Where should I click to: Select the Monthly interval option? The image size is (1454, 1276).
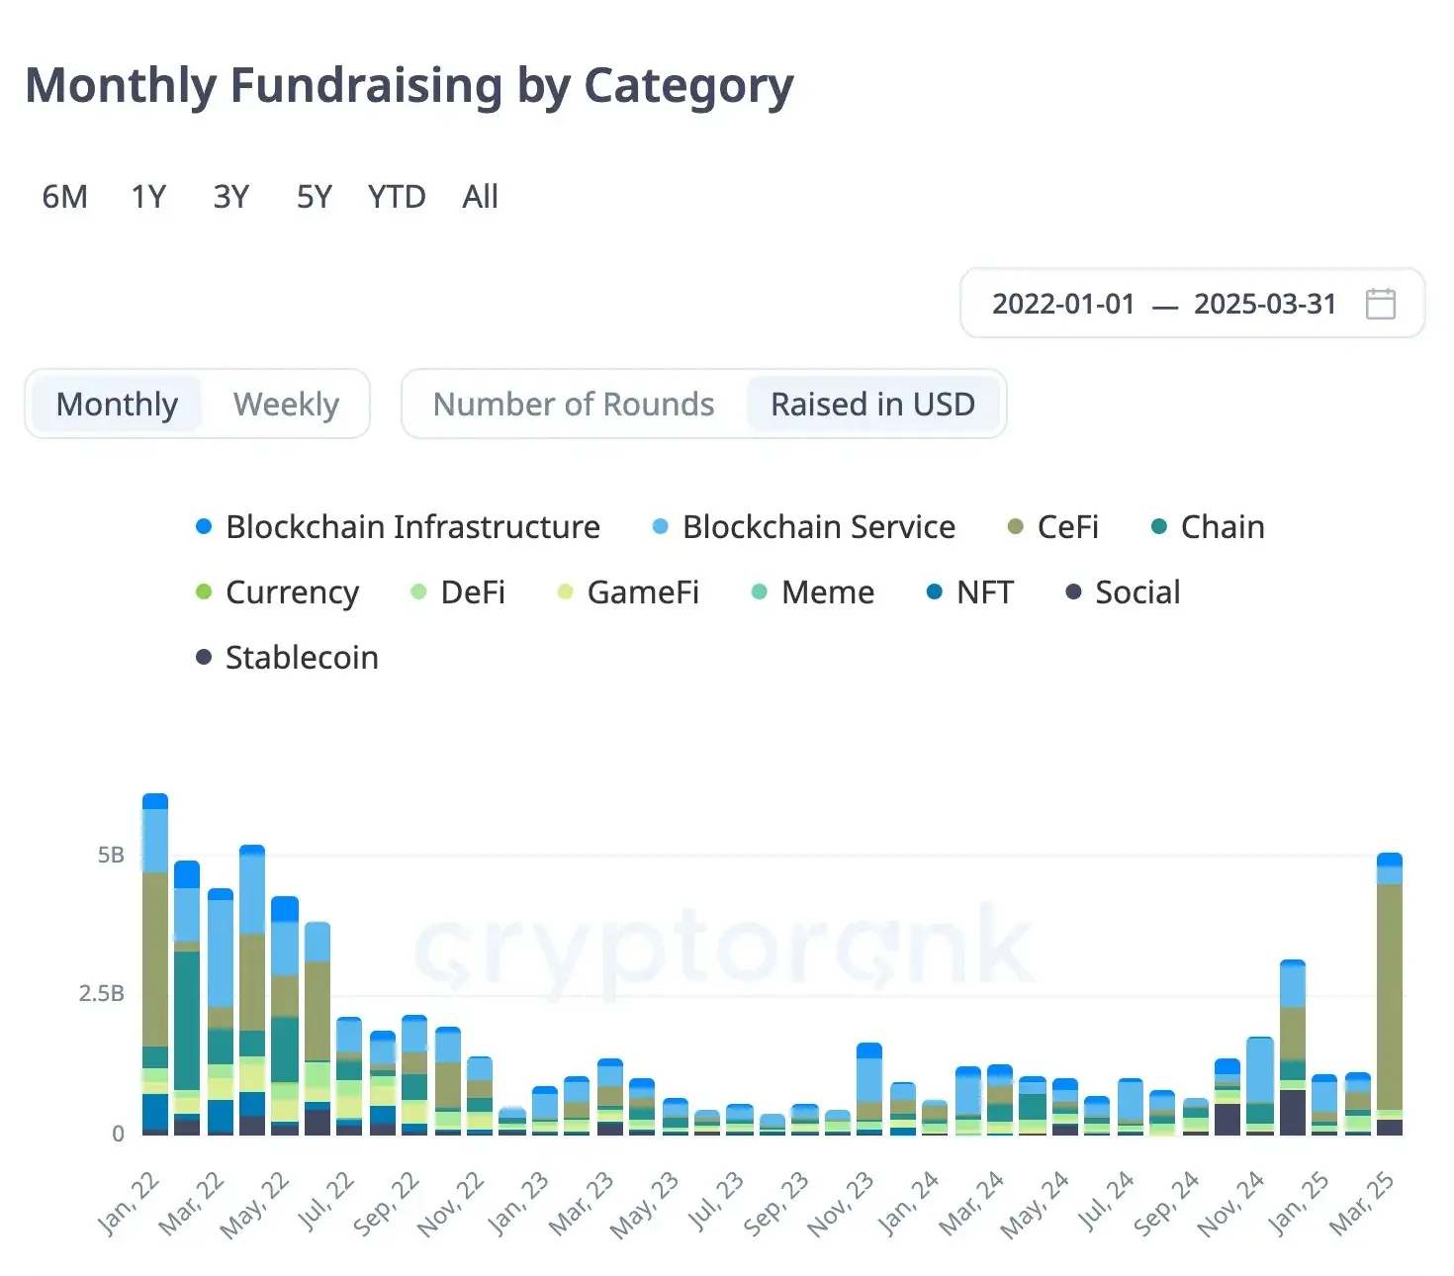[x=117, y=404]
